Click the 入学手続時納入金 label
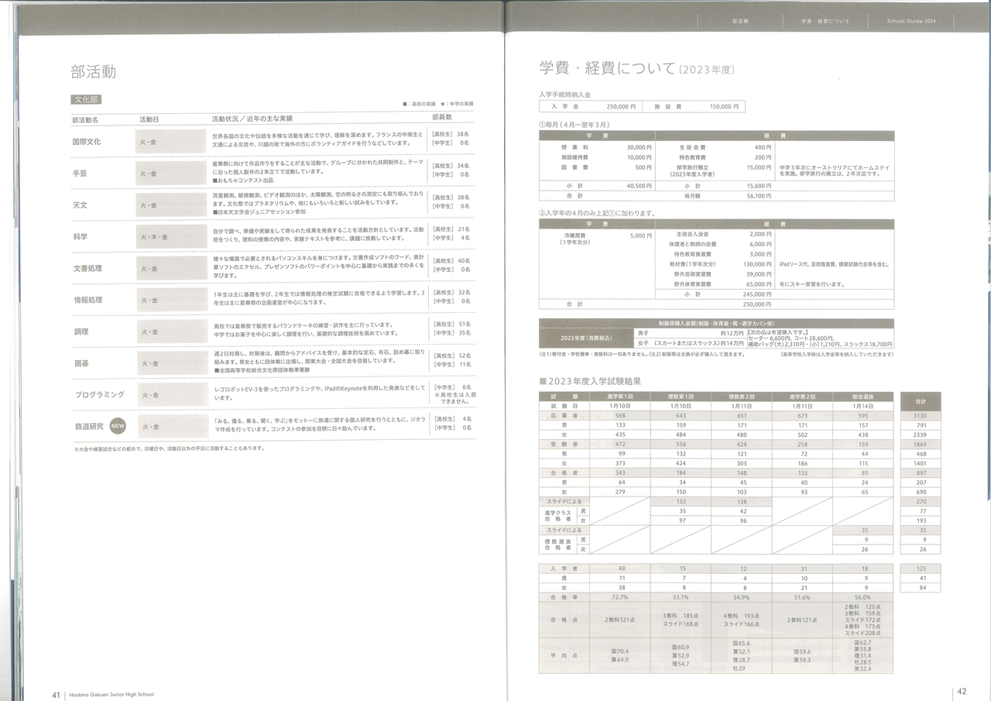This screenshot has height=701, width=991. coord(565,94)
